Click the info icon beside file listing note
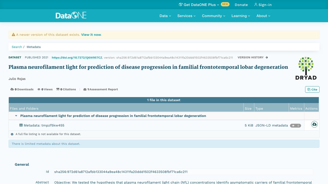 coord(12,134)
